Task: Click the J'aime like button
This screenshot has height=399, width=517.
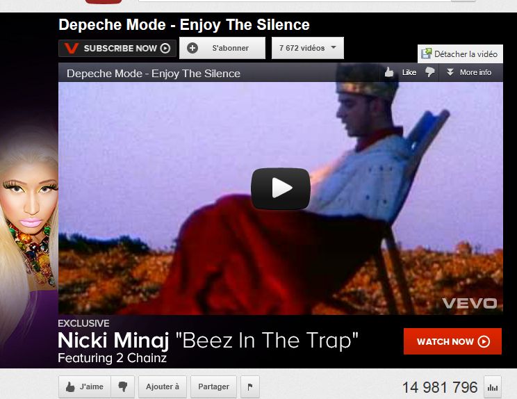Action: (85, 386)
